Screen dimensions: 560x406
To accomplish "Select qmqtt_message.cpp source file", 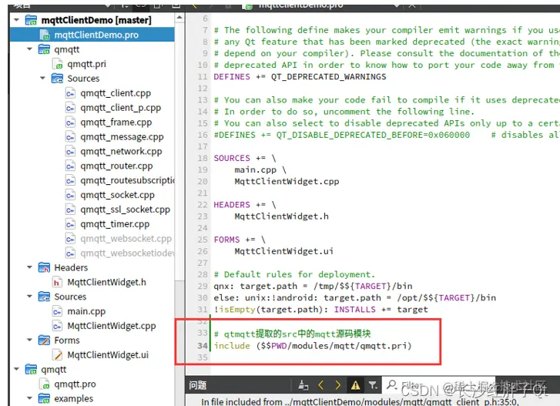I will 122,137.
